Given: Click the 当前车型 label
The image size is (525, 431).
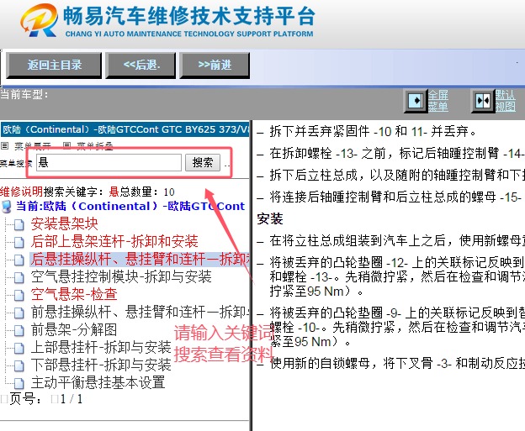Looking at the screenshot, I should 24,95.
